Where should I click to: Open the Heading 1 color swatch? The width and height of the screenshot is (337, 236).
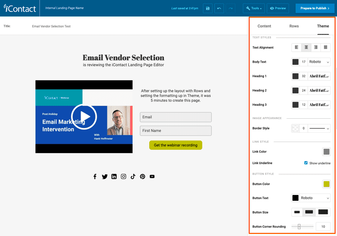click(296, 76)
